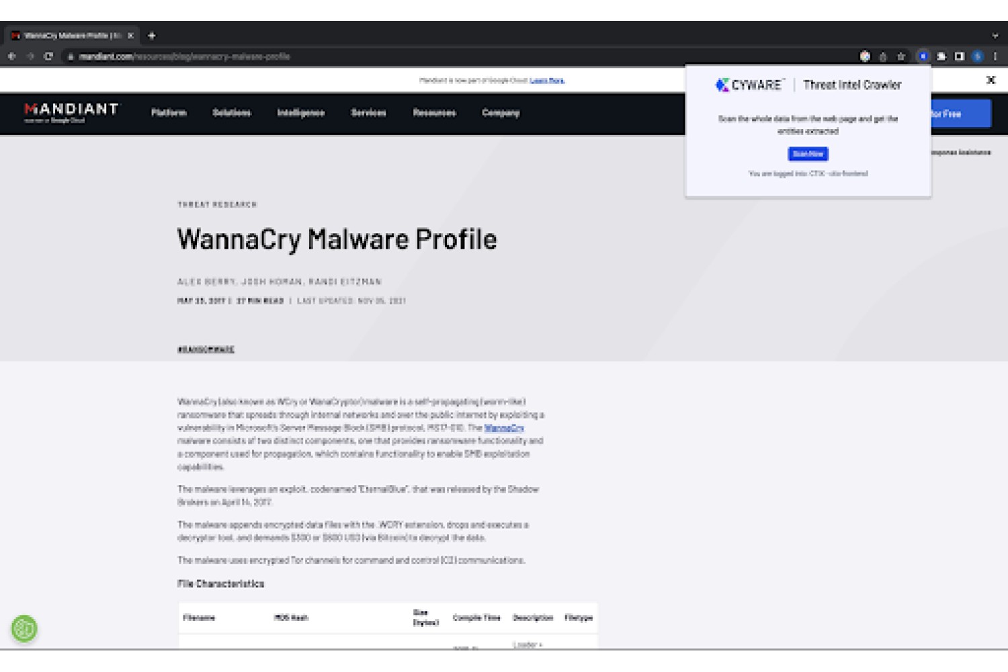Open the Chrome extensions puzzle icon

[x=941, y=56]
